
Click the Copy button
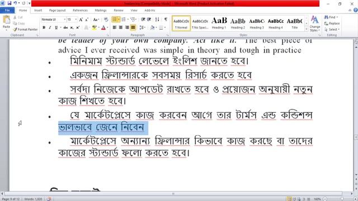pos(19,23)
